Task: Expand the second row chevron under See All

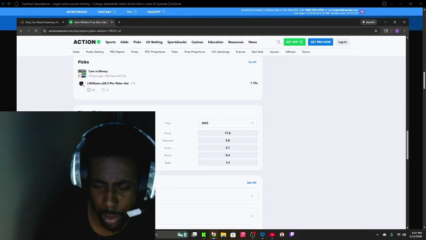Action: point(252,216)
